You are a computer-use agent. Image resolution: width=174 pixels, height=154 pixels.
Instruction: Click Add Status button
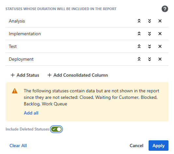[x=25, y=75]
